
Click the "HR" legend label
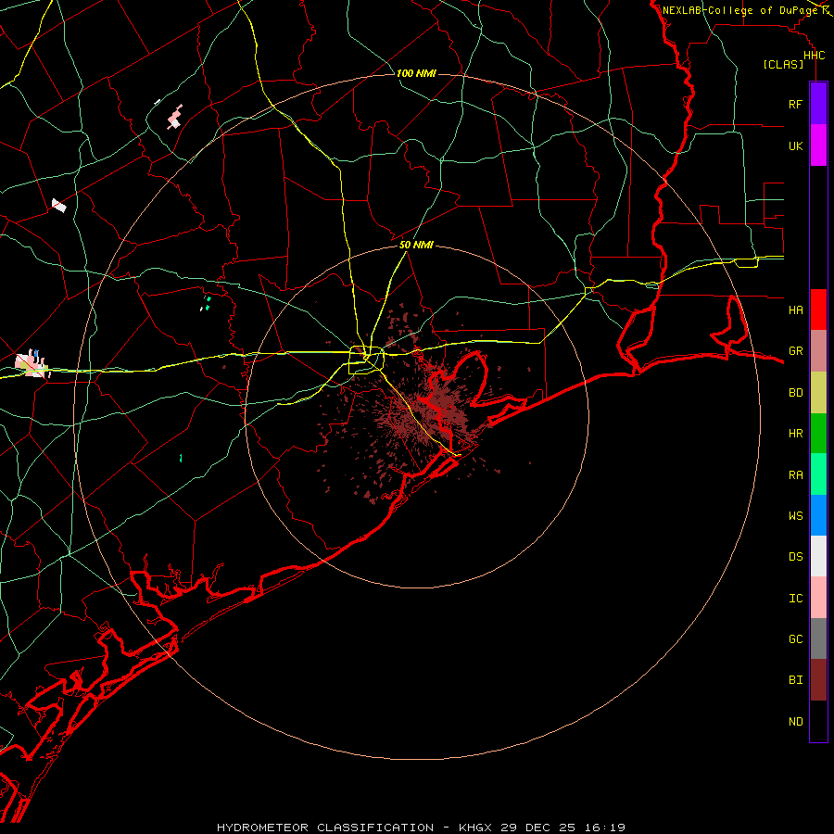tap(795, 434)
